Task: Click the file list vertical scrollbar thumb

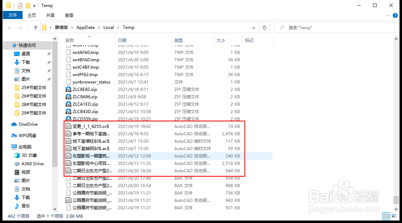Action: 396,200
